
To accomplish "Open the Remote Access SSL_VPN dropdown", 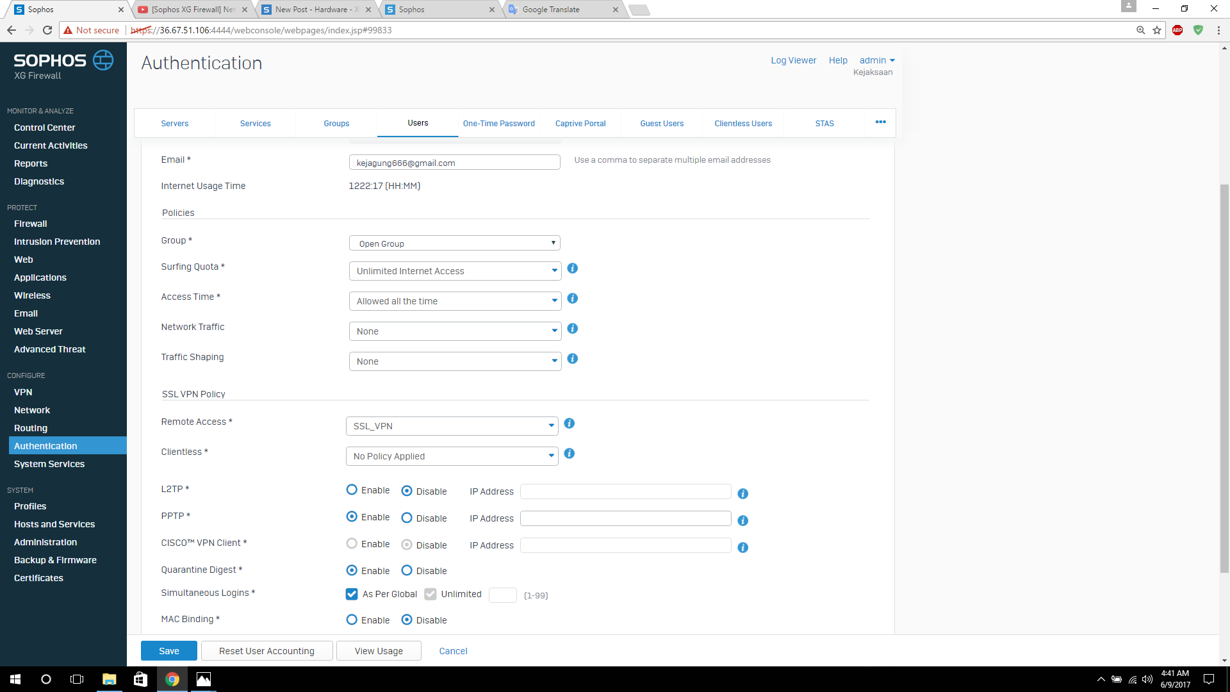I will [452, 426].
